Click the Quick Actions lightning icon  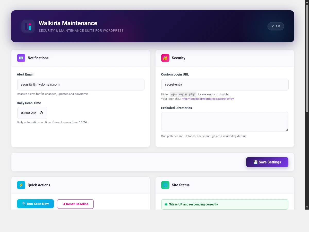[21, 185]
